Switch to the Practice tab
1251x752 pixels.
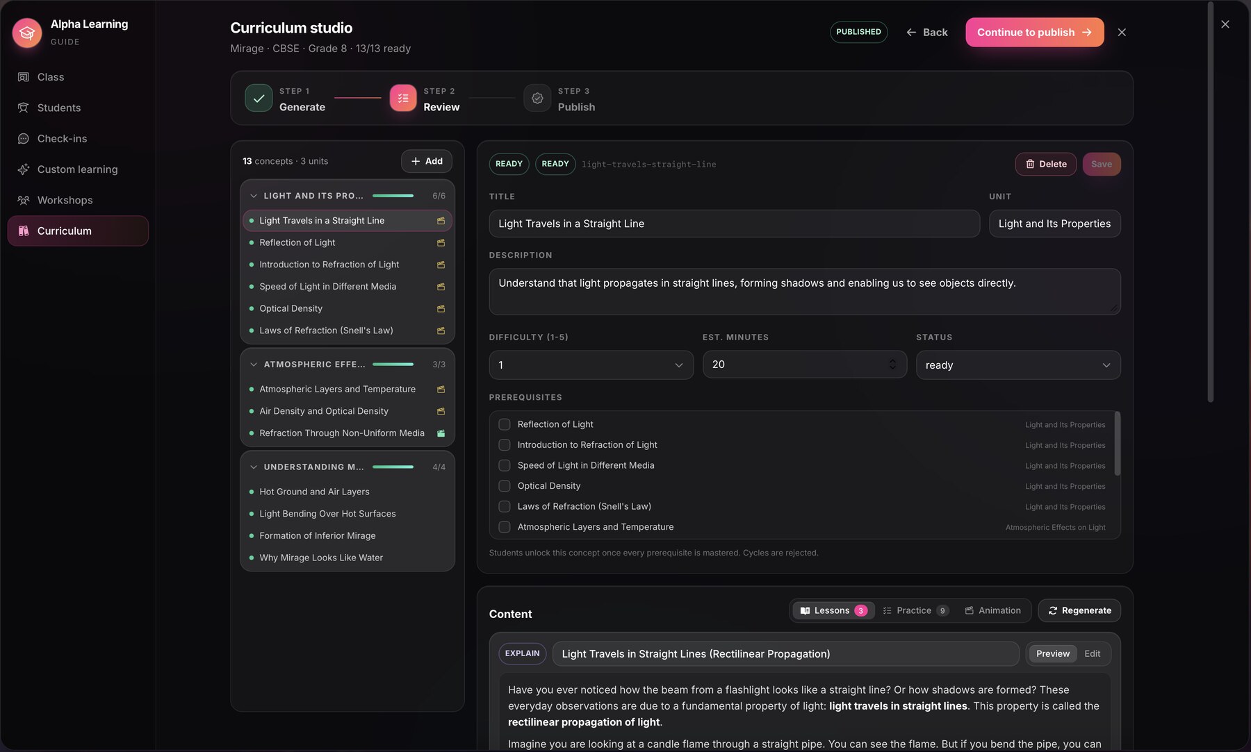(x=915, y=611)
